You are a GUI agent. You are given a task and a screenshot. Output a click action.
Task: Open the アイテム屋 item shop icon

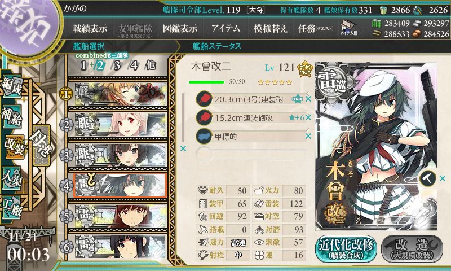[348, 28]
